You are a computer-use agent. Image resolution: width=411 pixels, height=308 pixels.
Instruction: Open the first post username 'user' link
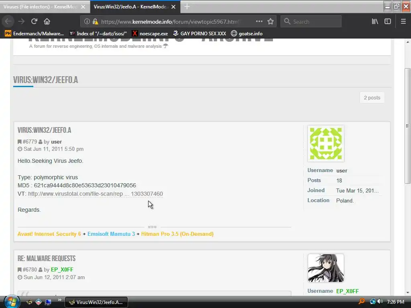click(x=56, y=142)
